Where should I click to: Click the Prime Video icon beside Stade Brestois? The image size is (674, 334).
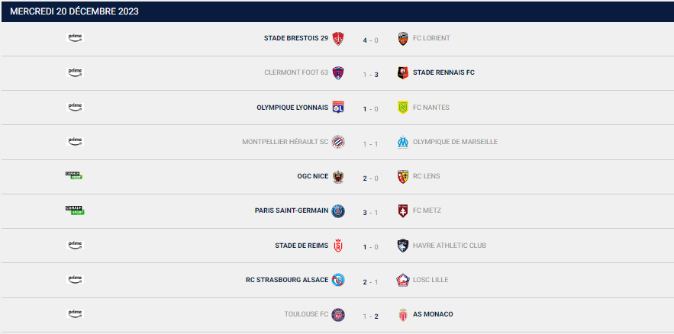pos(75,37)
